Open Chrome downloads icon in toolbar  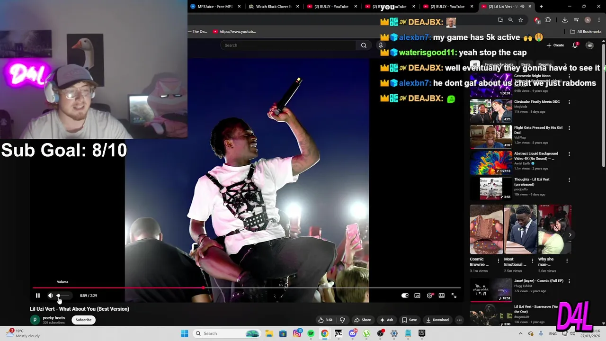(565, 20)
